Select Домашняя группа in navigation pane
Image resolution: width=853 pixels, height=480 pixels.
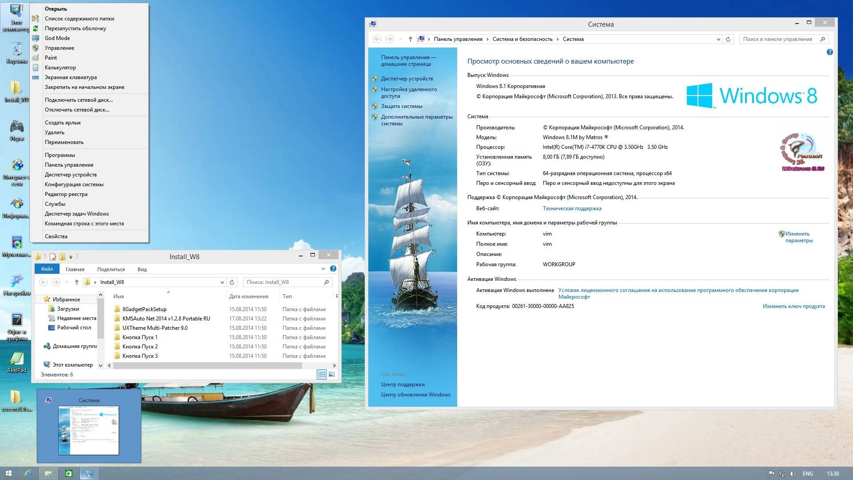pyautogui.click(x=70, y=346)
